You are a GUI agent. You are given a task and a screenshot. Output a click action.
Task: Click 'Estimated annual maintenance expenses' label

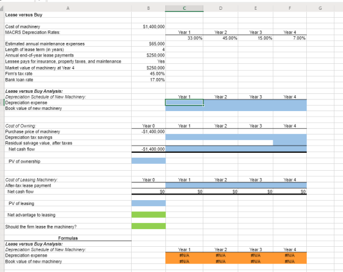45,44
